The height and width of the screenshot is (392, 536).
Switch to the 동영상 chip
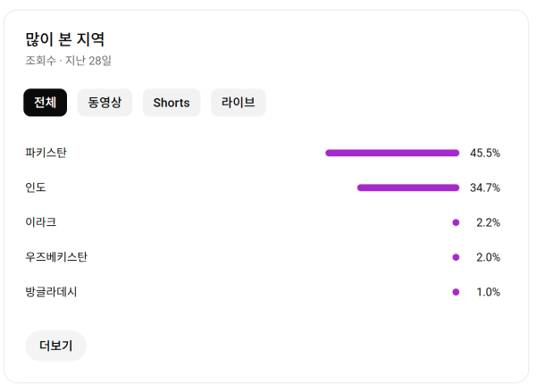pyautogui.click(x=105, y=103)
